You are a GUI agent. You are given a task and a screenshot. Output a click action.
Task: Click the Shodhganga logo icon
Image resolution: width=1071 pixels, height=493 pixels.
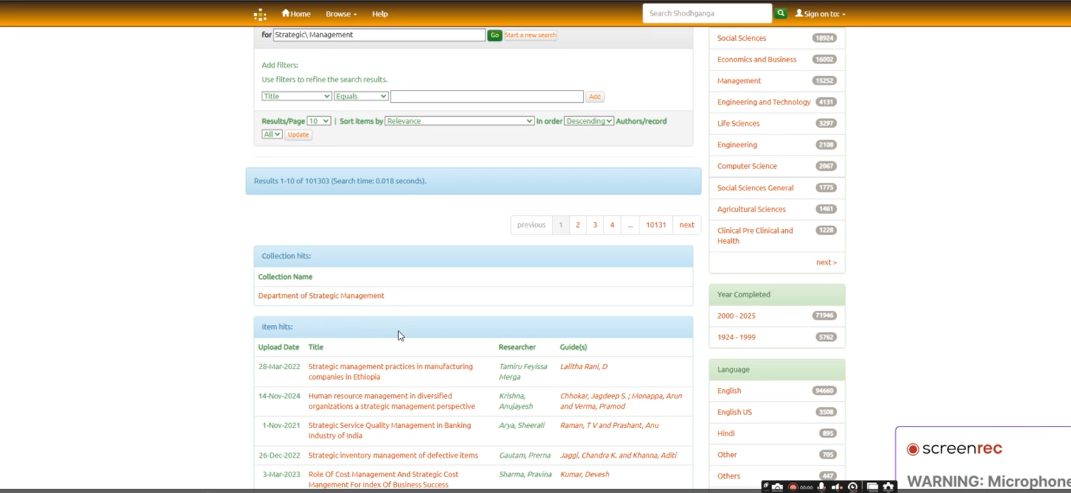(x=260, y=15)
